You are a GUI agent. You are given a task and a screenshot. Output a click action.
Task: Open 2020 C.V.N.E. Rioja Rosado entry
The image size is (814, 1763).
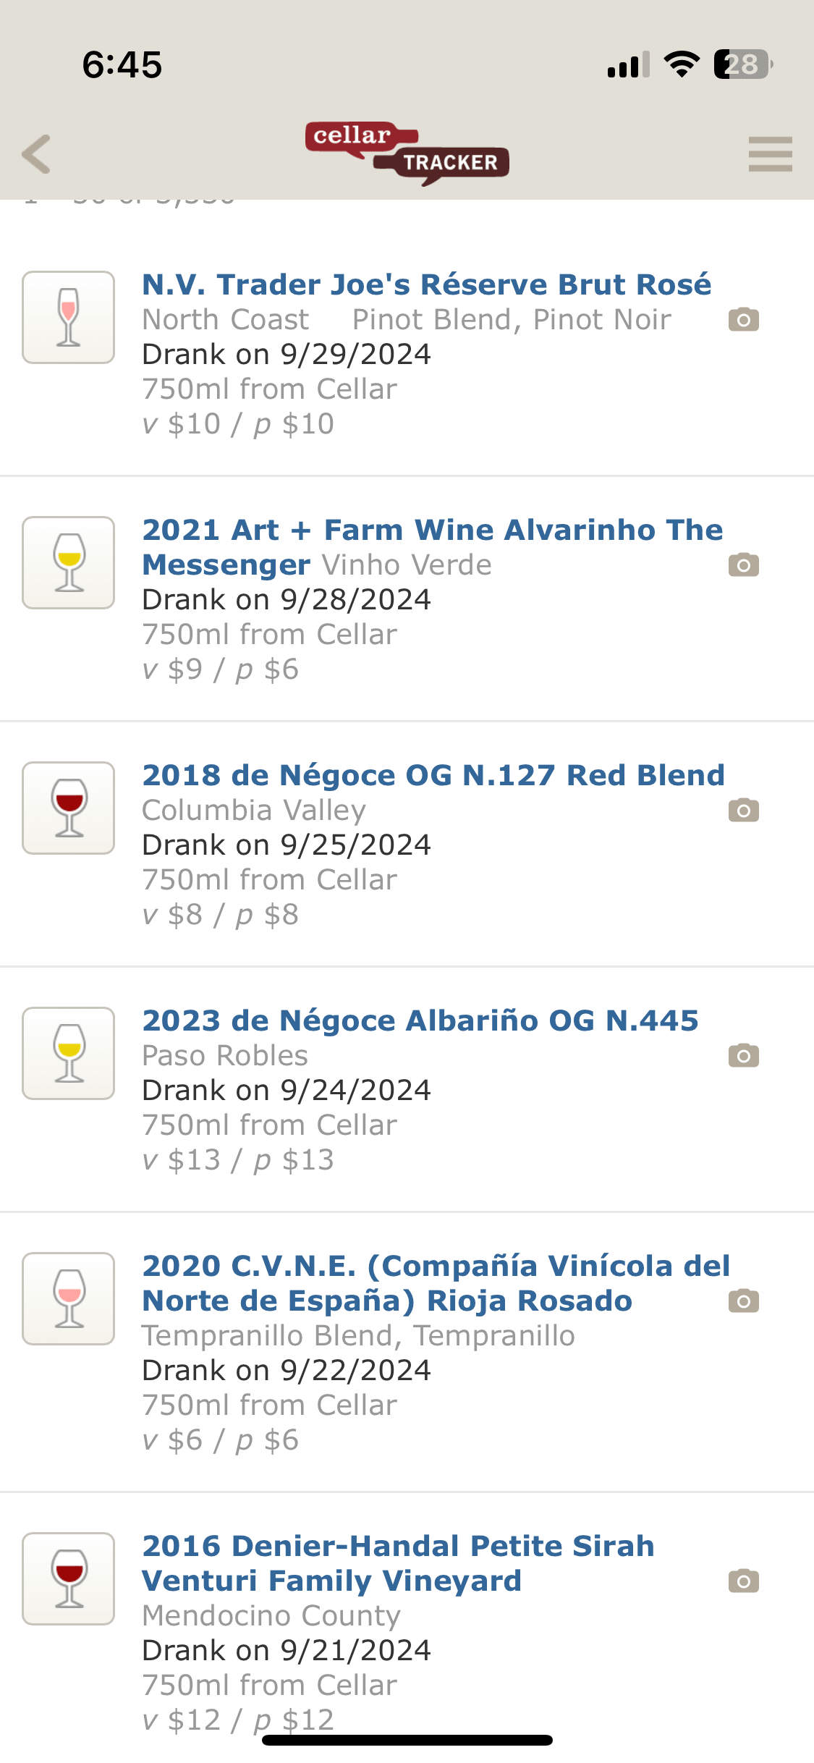436,1266
